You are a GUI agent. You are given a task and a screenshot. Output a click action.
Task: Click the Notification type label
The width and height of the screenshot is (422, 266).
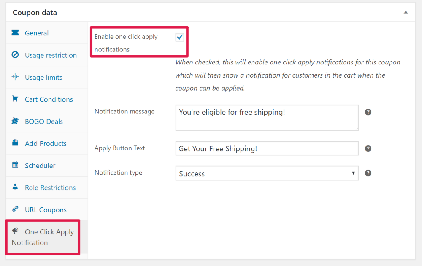pyautogui.click(x=118, y=172)
